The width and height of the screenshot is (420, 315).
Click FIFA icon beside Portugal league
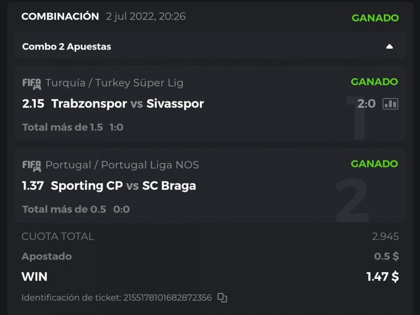pyautogui.click(x=31, y=165)
